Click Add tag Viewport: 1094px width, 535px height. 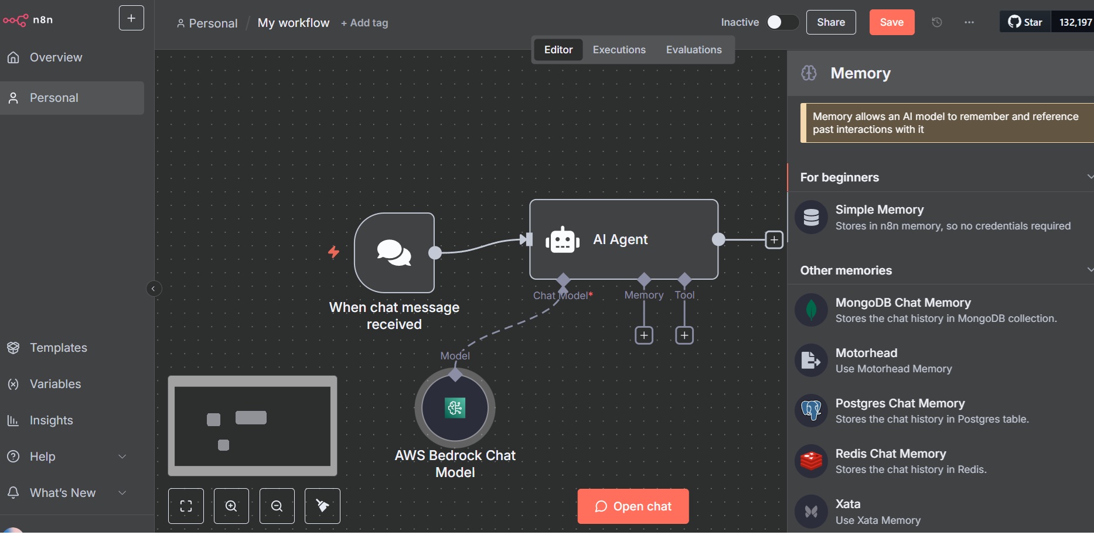[x=364, y=23]
